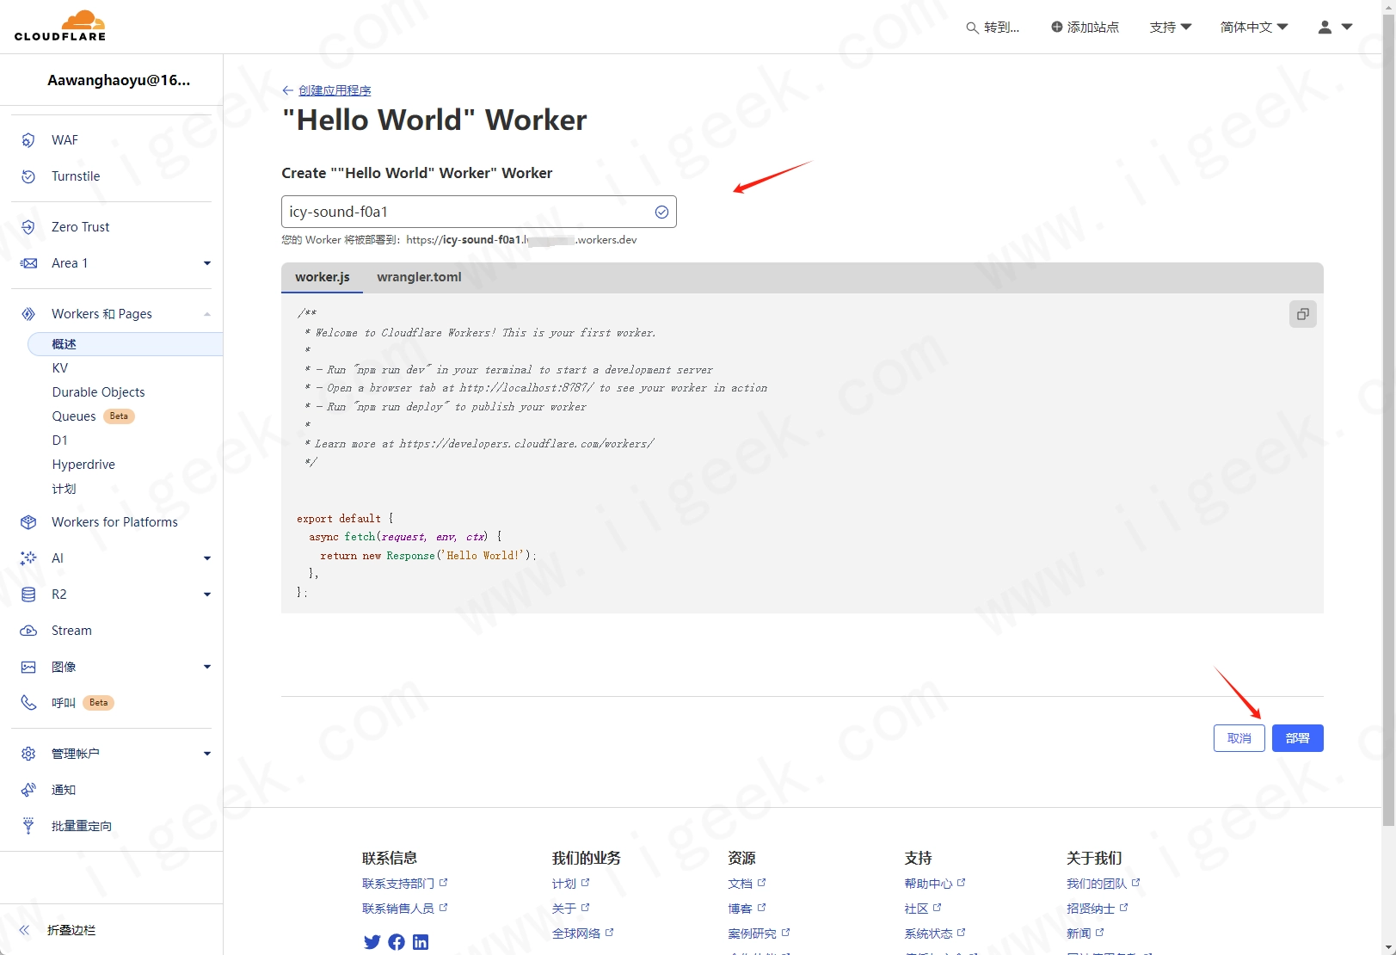Open the 博客 footer link

[x=747, y=909]
